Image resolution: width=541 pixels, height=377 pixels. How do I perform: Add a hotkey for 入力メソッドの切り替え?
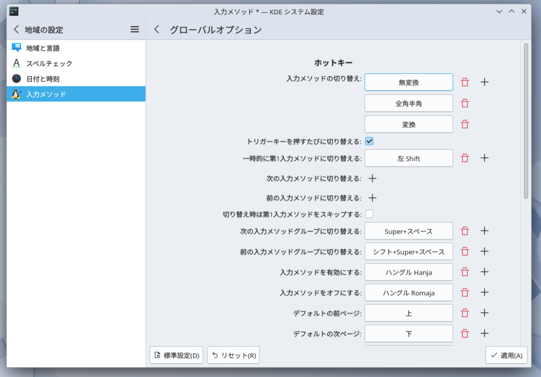pyautogui.click(x=484, y=82)
